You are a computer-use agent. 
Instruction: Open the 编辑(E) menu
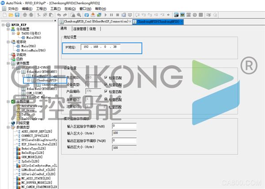click(27, 9)
